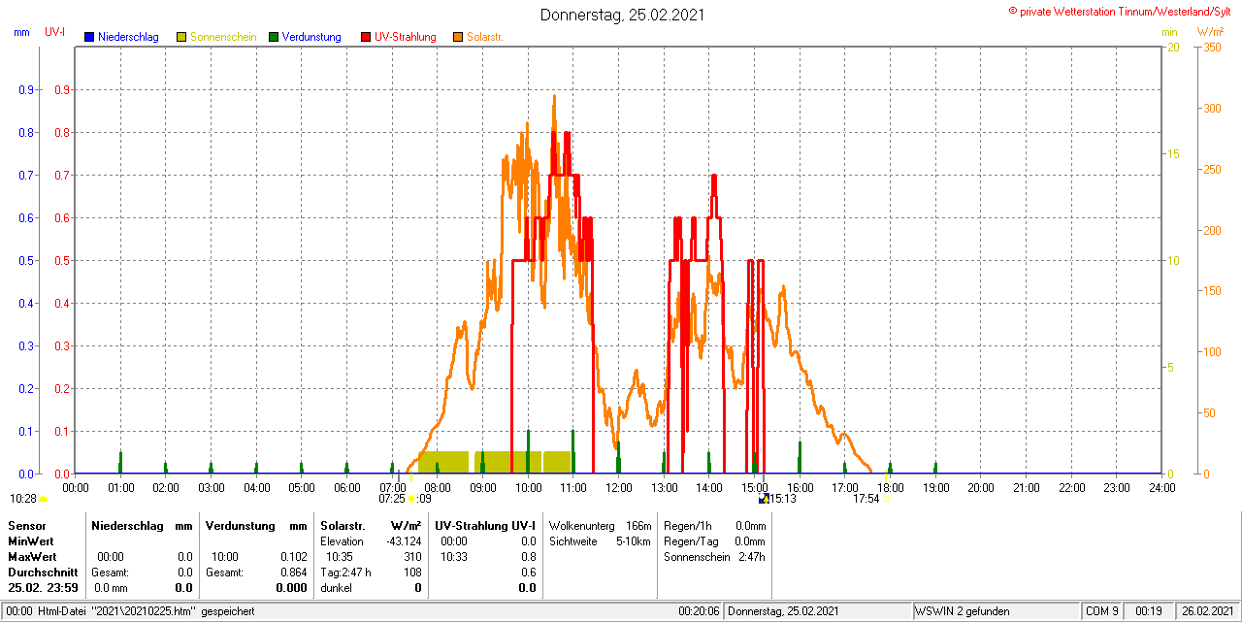Click the orange Solarstr. legend swatch
This screenshot has width=1242, height=622.
[458, 37]
